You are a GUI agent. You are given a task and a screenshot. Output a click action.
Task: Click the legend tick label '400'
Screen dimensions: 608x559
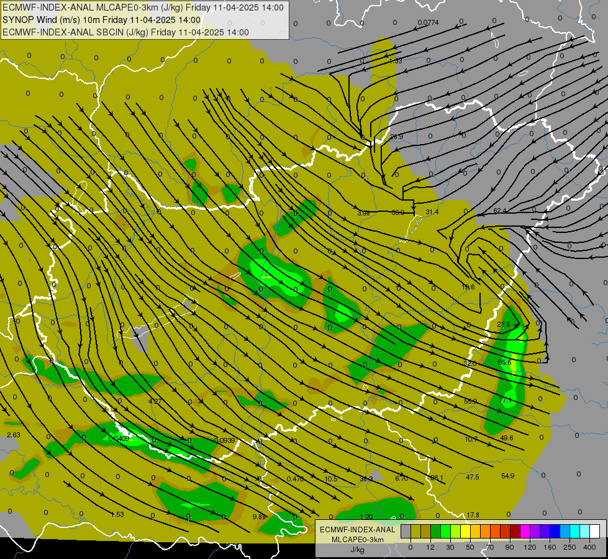pyautogui.click(x=589, y=547)
